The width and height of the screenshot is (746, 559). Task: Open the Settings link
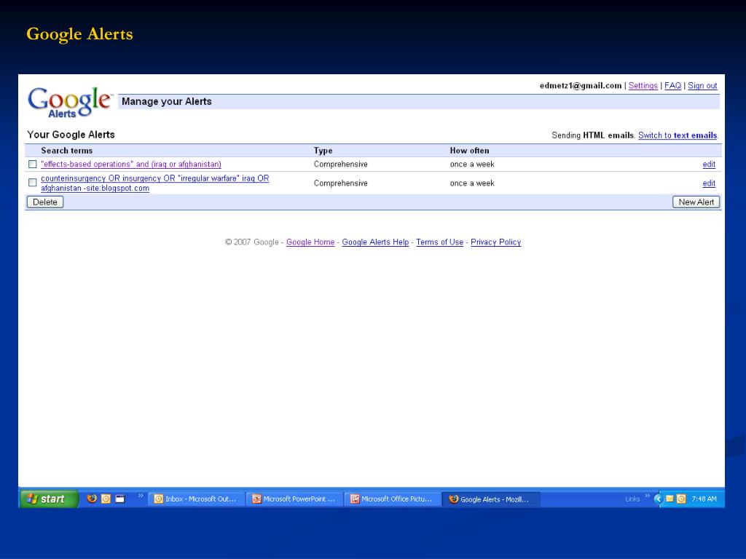pyautogui.click(x=643, y=86)
